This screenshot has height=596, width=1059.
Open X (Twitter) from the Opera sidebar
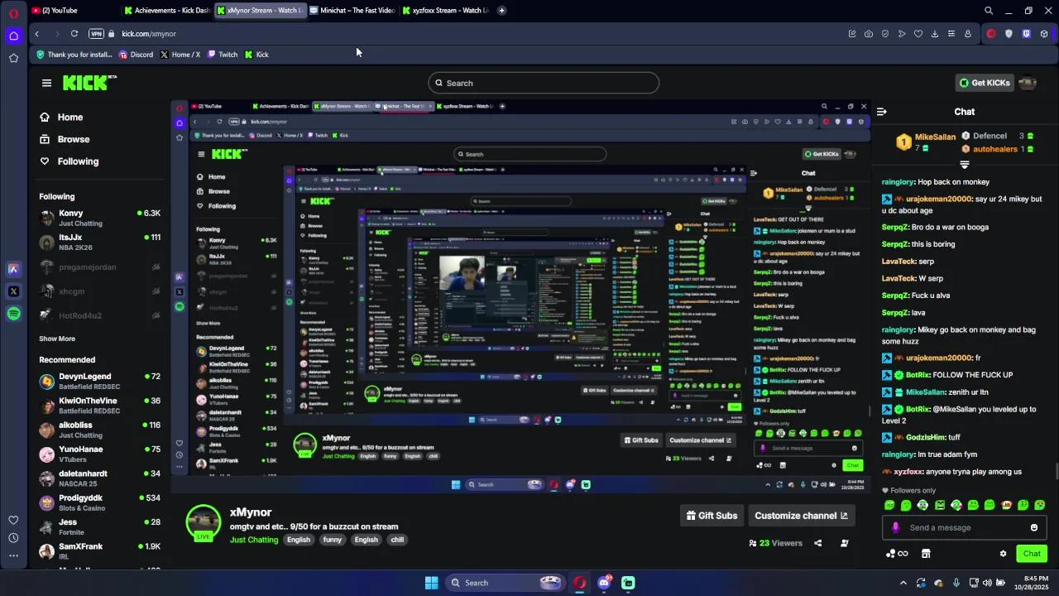click(13, 291)
